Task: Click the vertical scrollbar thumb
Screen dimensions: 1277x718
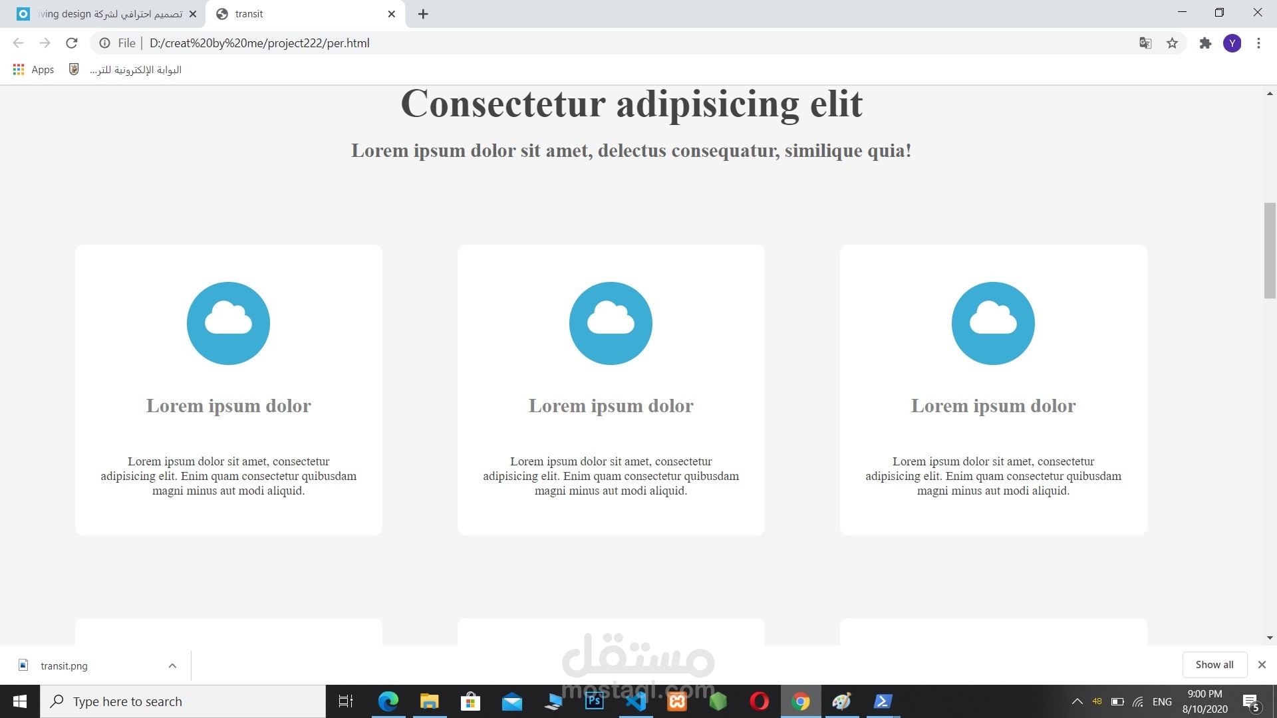Action: coord(1269,251)
